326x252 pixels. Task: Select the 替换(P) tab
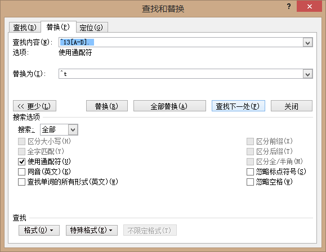point(58,27)
